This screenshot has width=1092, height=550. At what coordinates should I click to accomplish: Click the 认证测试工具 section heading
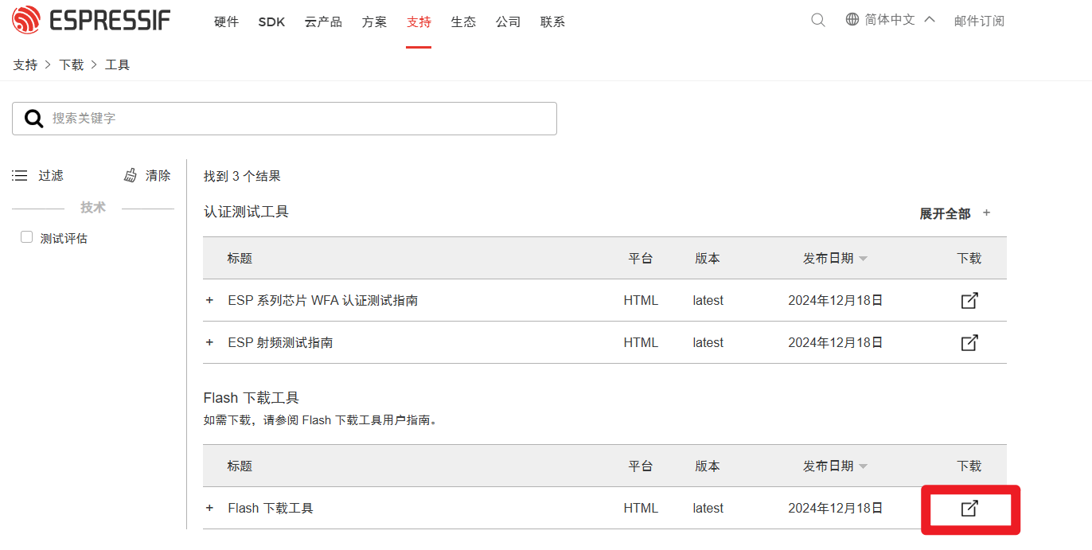click(246, 212)
